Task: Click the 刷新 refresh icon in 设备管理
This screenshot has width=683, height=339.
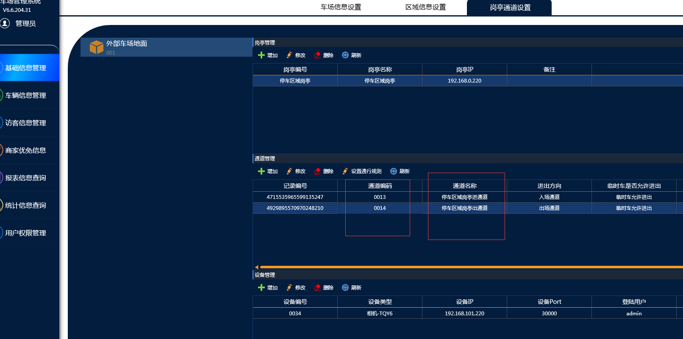Action: tap(345, 287)
